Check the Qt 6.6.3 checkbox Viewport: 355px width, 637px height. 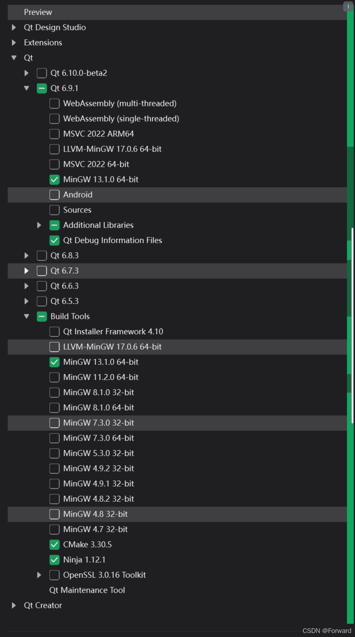pyautogui.click(x=42, y=286)
